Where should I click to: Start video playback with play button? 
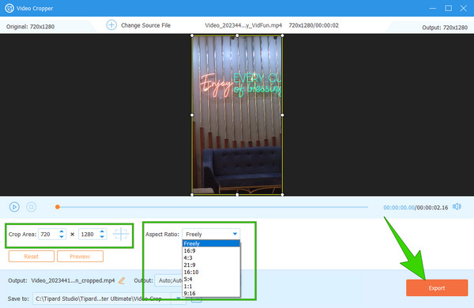click(x=14, y=207)
